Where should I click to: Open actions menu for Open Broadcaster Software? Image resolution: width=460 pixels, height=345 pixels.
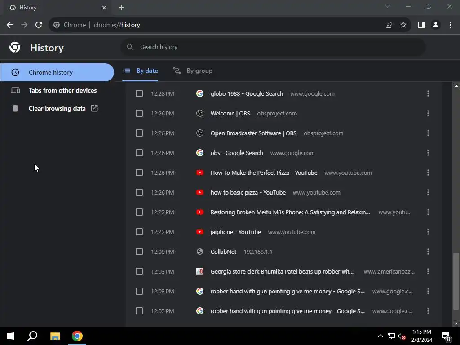coord(428,133)
